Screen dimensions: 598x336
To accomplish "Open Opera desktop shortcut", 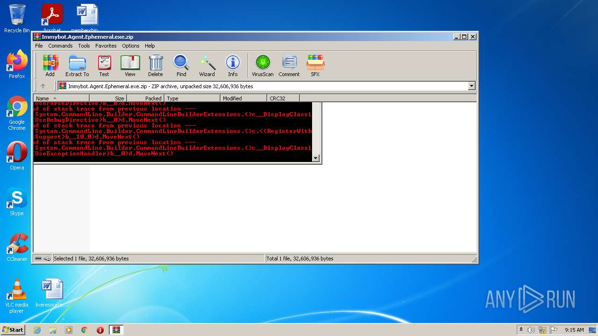I will click(17, 156).
